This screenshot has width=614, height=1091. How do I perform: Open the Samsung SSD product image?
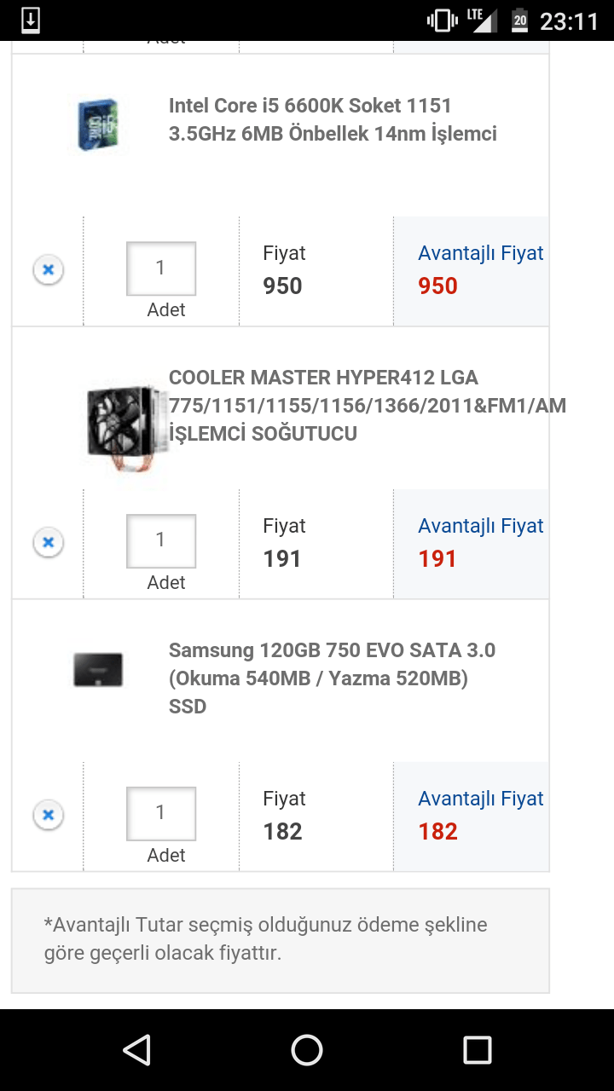coord(98,670)
